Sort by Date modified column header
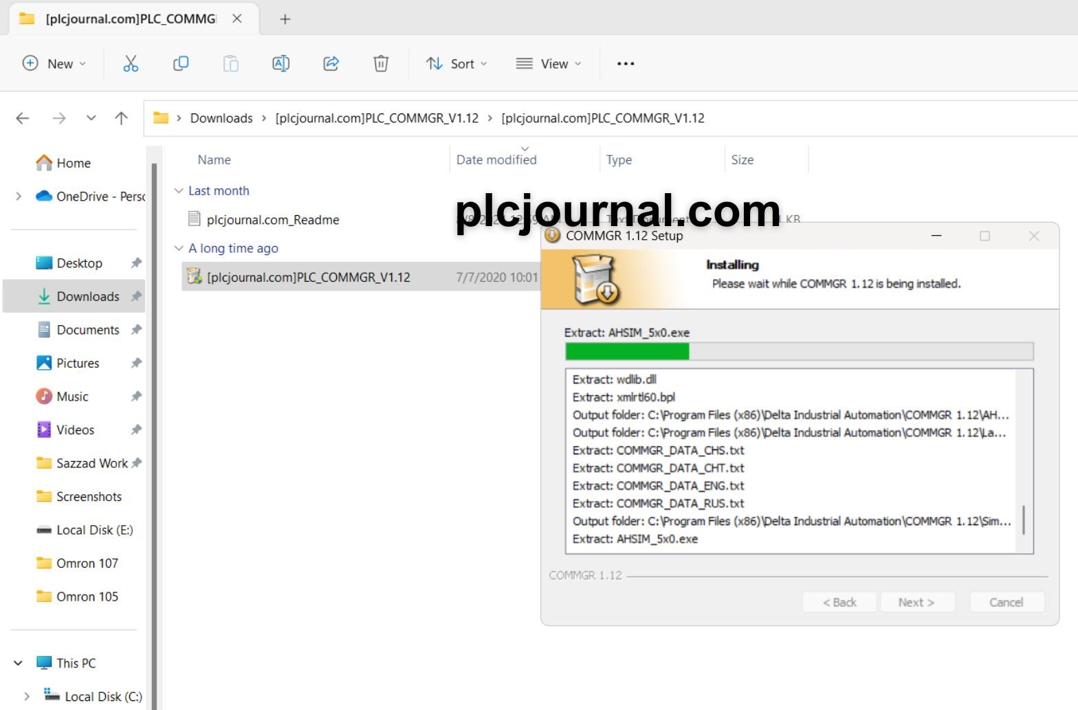This screenshot has width=1078, height=710. (496, 159)
